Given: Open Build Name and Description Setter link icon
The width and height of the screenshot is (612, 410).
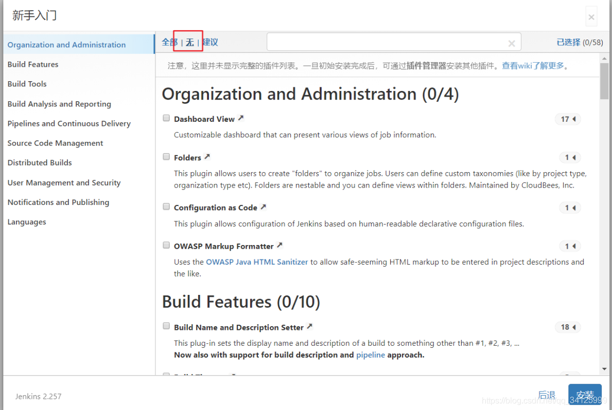Looking at the screenshot, I should point(309,326).
